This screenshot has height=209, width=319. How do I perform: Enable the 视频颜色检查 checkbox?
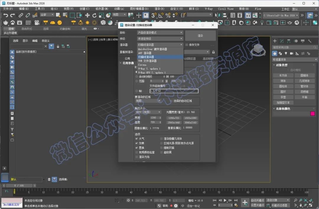pyautogui.click(x=137, y=152)
